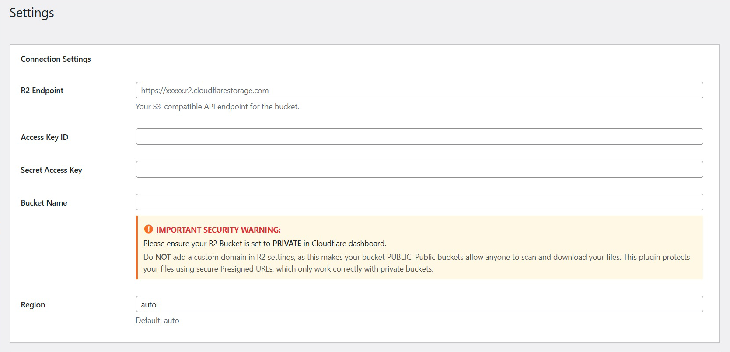730x352 pixels.
Task: Click the Default: auto helper text
Action: (x=157, y=320)
